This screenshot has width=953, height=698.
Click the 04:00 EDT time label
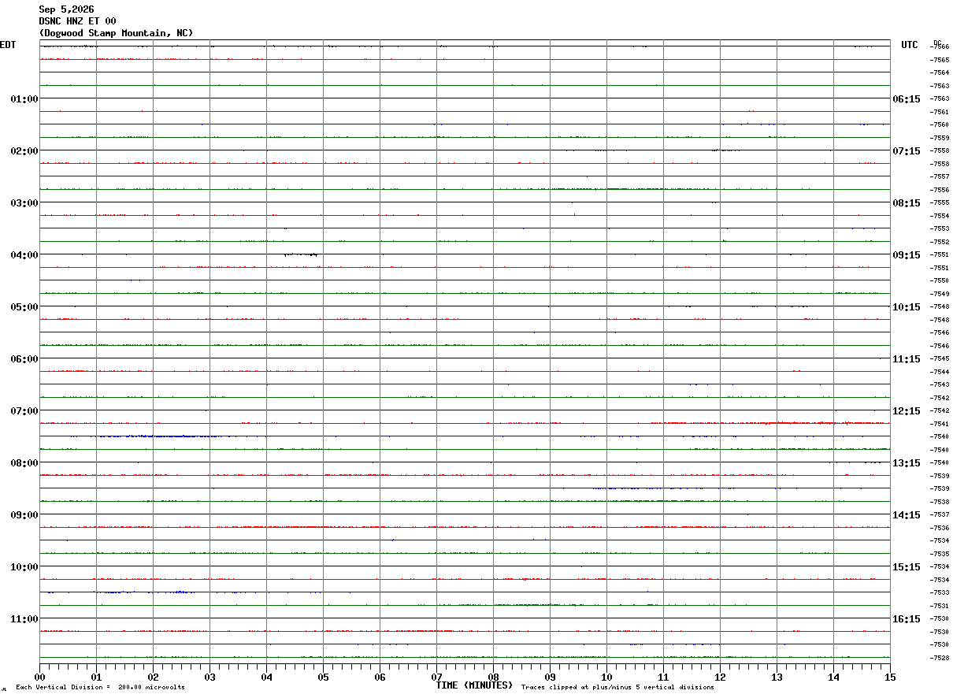coord(24,255)
